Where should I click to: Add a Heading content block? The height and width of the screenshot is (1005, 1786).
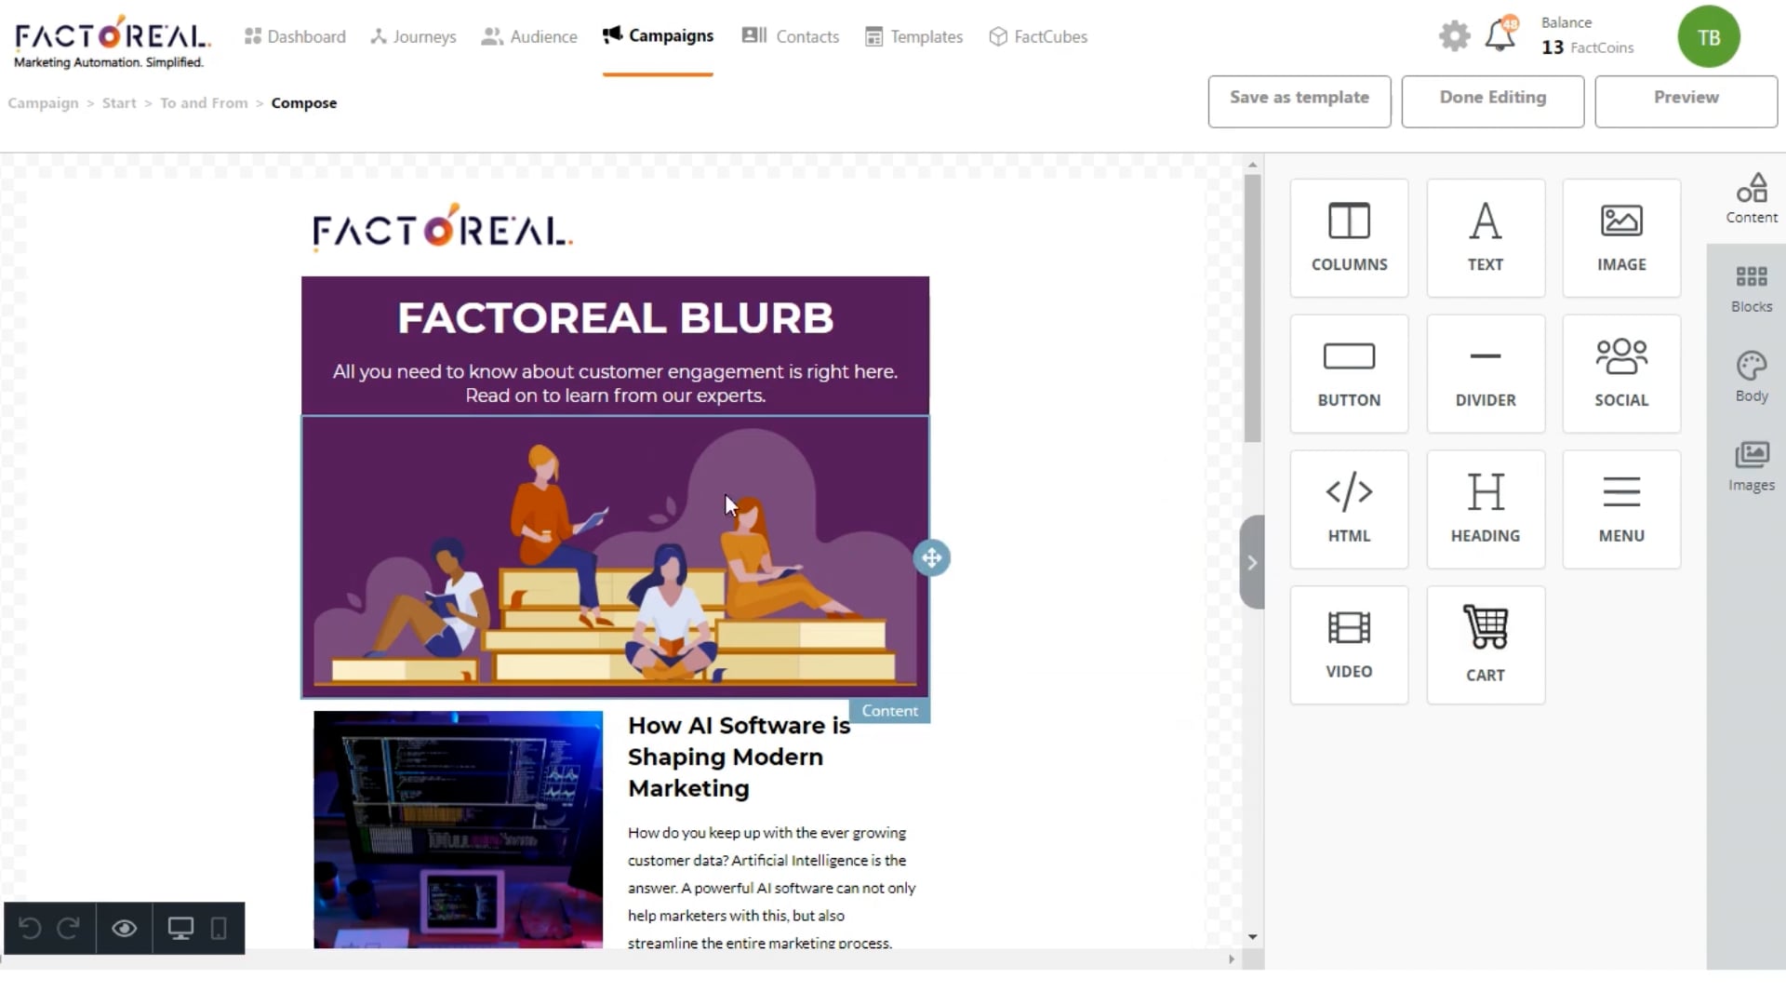tap(1486, 510)
